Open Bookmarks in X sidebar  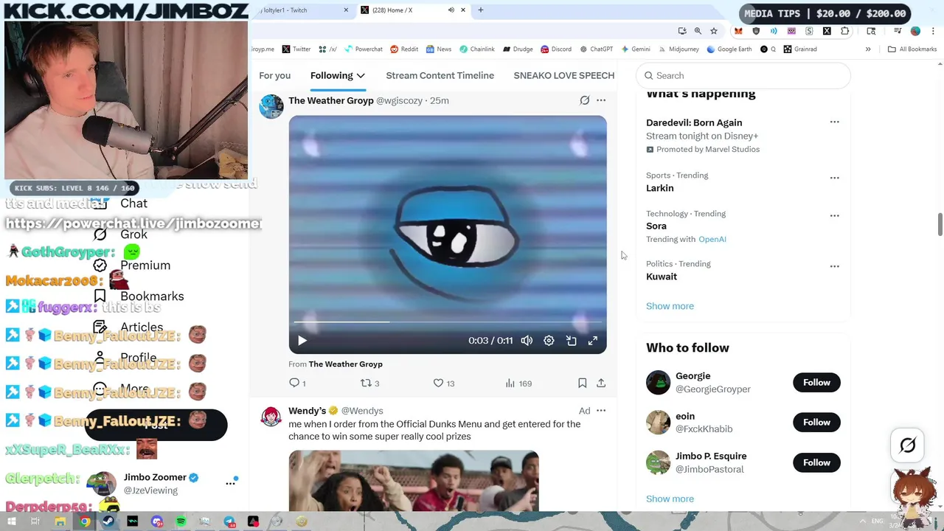tap(152, 296)
